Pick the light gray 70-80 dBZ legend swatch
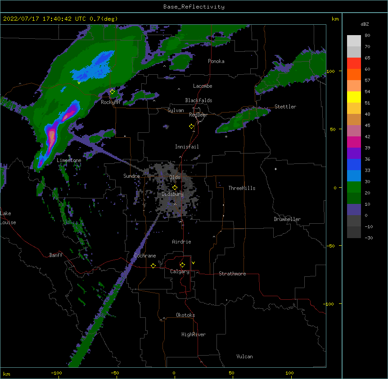388x379 pixels. point(354,41)
